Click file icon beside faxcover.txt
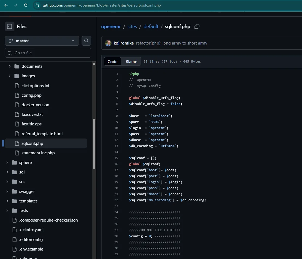Screen dimensions: 302x259 pyautogui.click(x=17, y=114)
